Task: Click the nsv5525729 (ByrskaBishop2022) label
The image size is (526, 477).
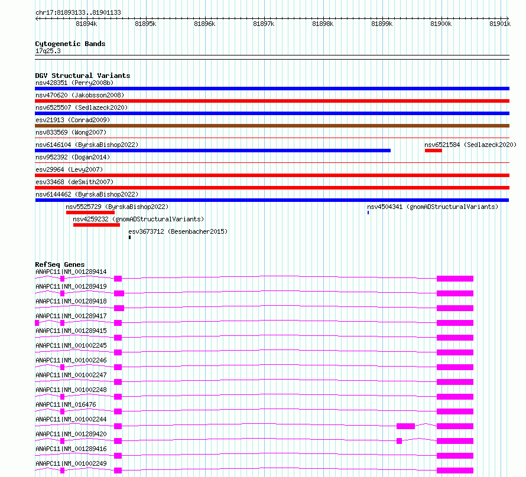Action: pyautogui.click(x=117, y=207)
